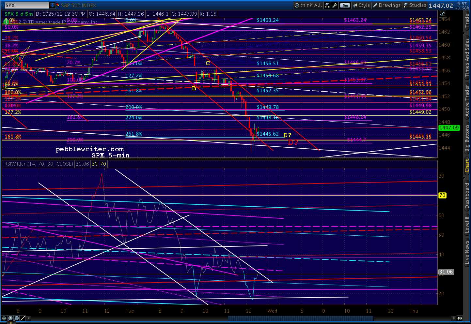471x324 pixels.
Task: Click the D: 9/25/12 12:30 PM date field
Action: 61,14
